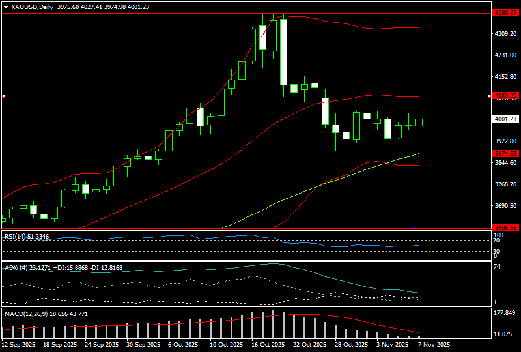
Task: Click the 3608.96 red price label
Action: pyautogui.click(x=505, y=227)
